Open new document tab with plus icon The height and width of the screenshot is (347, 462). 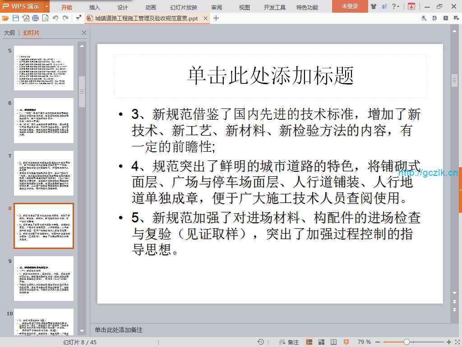point(216,19)
